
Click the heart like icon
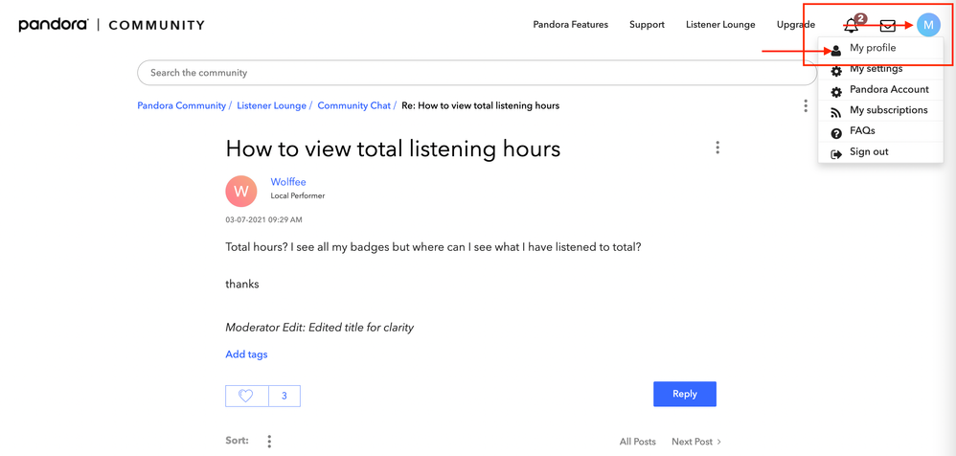(246, 396)
